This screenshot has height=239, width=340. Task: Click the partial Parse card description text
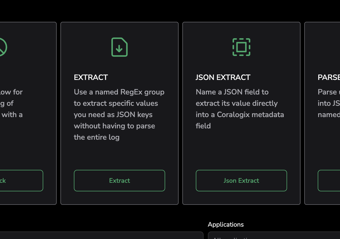329,103
